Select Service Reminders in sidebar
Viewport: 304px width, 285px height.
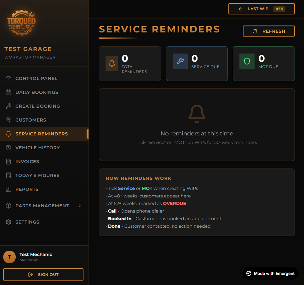(x=41, y=134)
